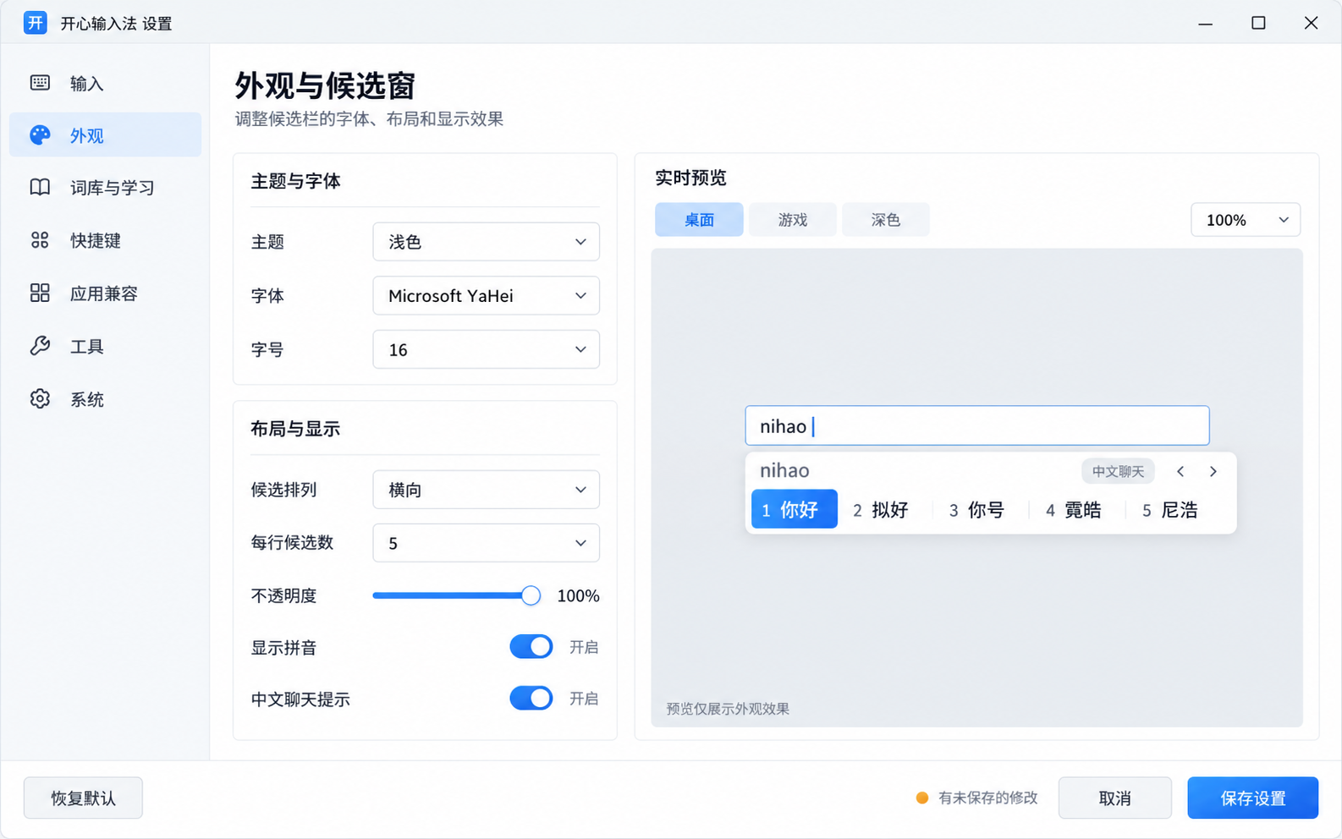Click the 恢复默认 button
Screen dimensions: 1342x839
click(x=83, y=798)
